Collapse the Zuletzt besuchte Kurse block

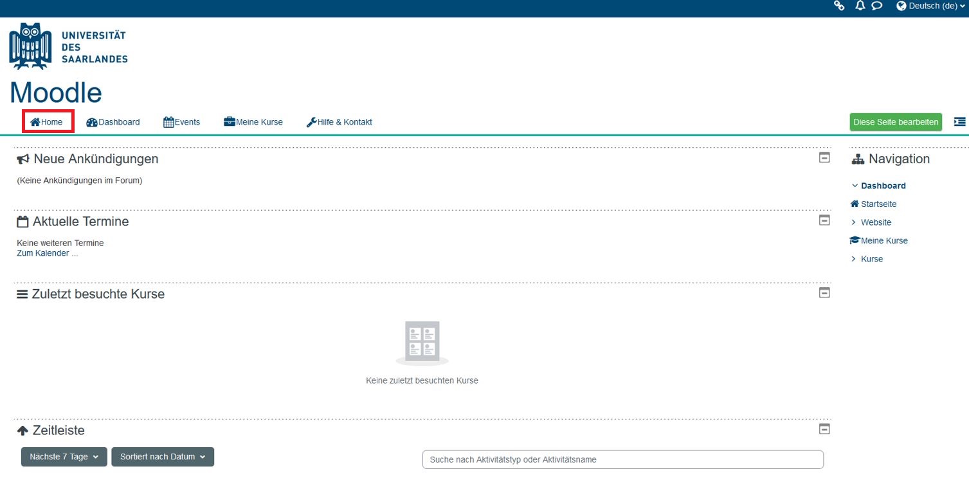point(824,292)
